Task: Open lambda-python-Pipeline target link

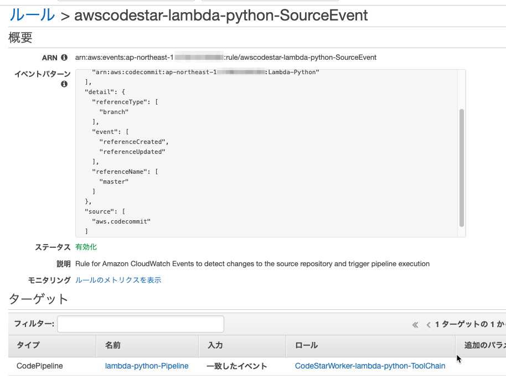Action: point(147,366)
